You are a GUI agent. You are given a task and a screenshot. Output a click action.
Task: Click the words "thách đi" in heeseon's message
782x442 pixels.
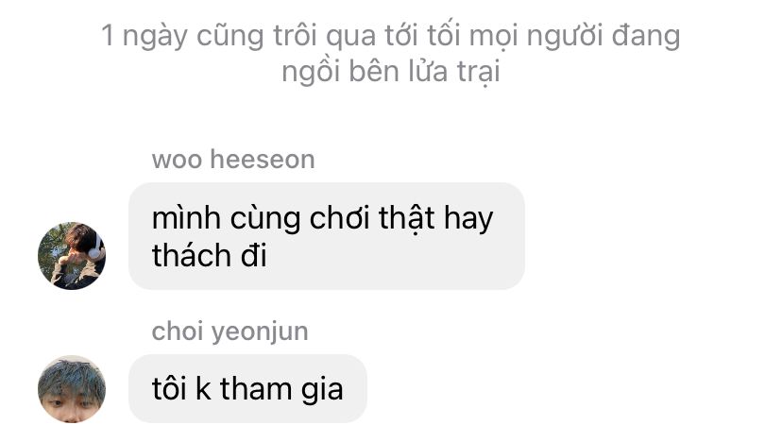click(210, 255)
